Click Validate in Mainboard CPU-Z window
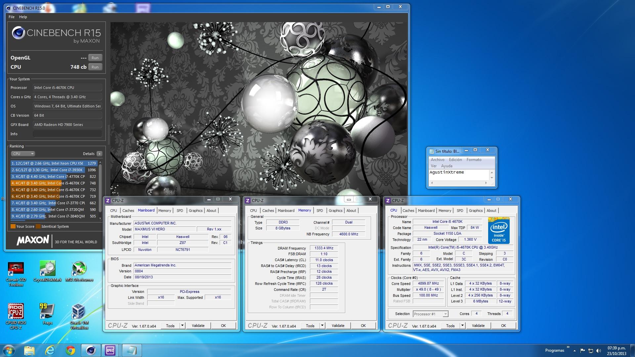This screenshot has width=635, height=357. coord(198,326)
